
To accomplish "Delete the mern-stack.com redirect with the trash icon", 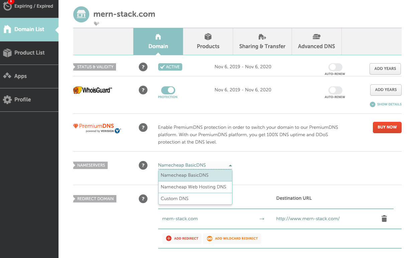I will (x=384, y=219).
